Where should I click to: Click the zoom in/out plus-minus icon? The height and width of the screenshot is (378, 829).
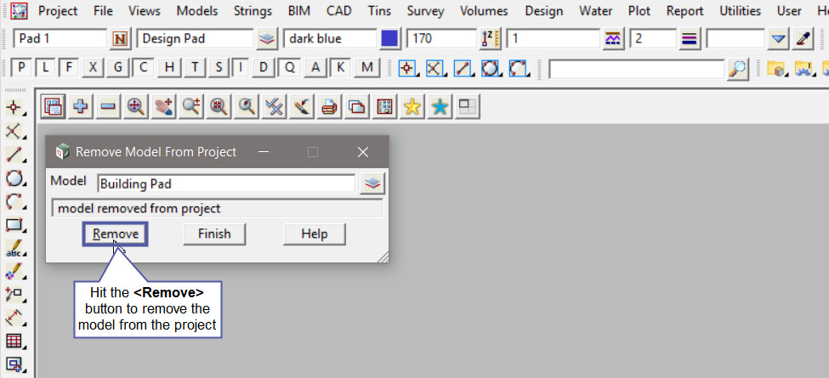[191, 107]
